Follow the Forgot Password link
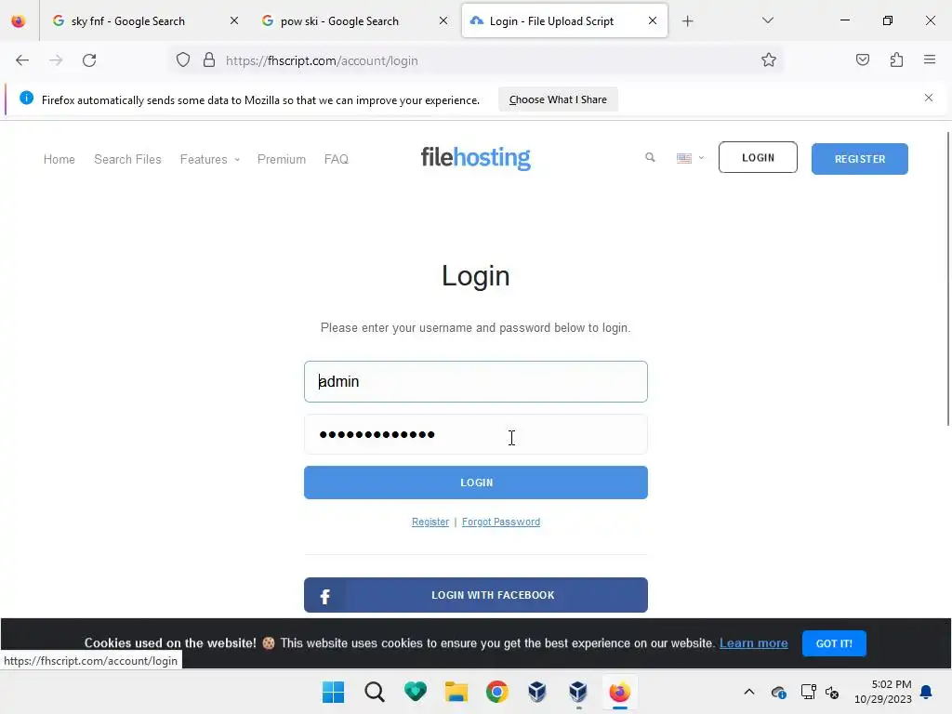Screen dimensions: 952x714 [x=501, y=522]
